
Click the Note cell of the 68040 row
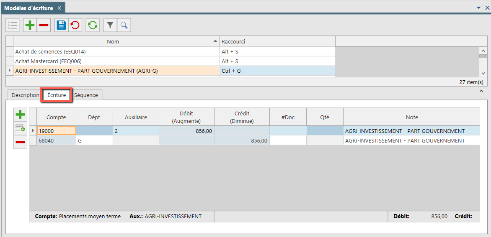click(411, 140)
